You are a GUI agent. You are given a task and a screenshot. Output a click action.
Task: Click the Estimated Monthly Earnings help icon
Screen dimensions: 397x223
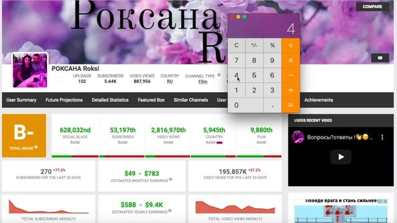click(171, 179)
